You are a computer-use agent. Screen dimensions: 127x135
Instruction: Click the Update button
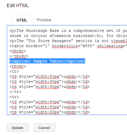click(x=18, y=128)
